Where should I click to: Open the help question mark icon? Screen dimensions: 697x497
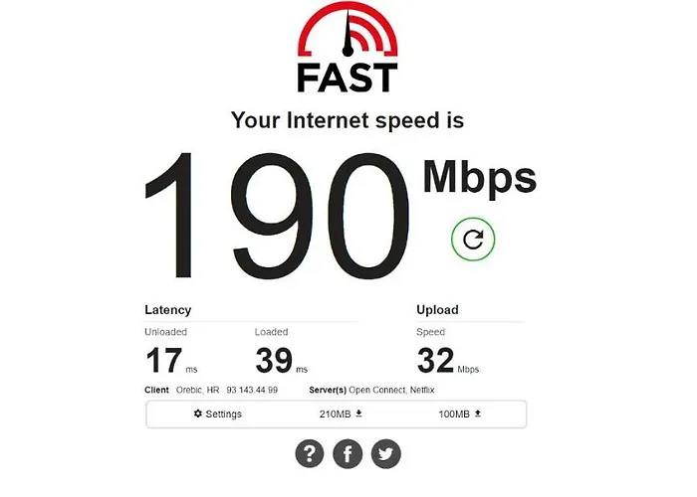tap(310, 453)
